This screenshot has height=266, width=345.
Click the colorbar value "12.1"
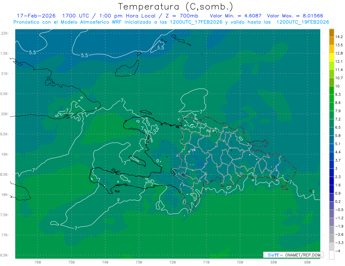pyautogui.click(x=339, y=61)
